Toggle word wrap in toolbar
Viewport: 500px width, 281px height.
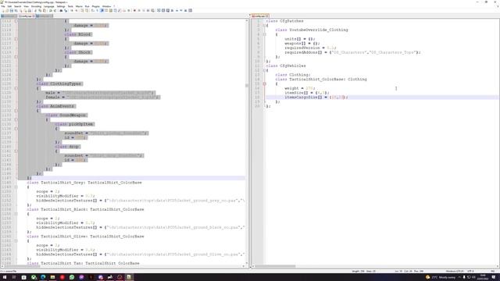pyautogui.click(x=93, y=10)
